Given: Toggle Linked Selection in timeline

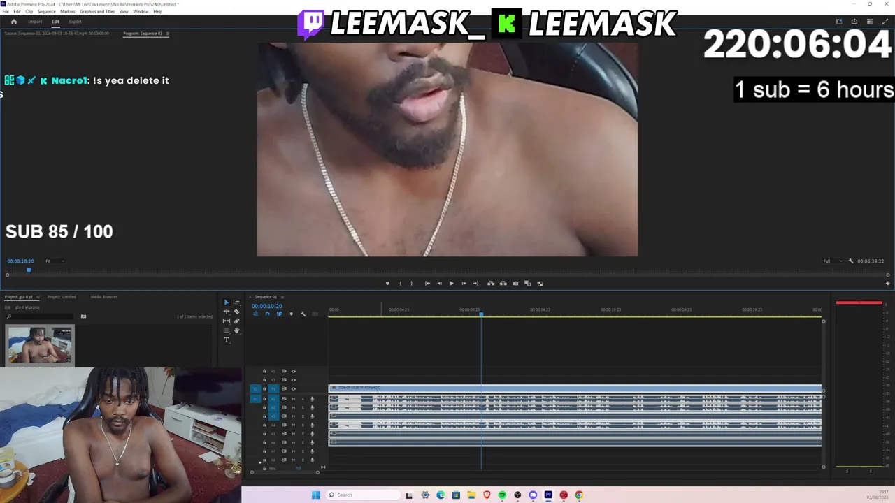Looking at the screenshot, I should coord(279,314).
